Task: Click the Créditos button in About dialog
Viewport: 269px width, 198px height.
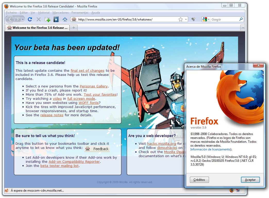Action: coord(199,180)
